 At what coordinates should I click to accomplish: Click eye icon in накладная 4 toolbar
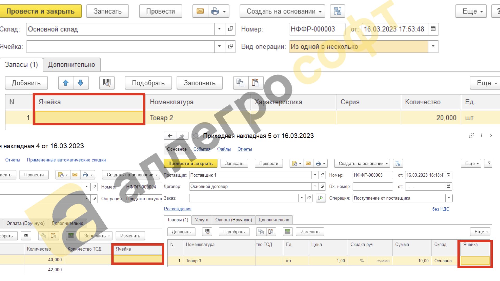coord(26,235)
